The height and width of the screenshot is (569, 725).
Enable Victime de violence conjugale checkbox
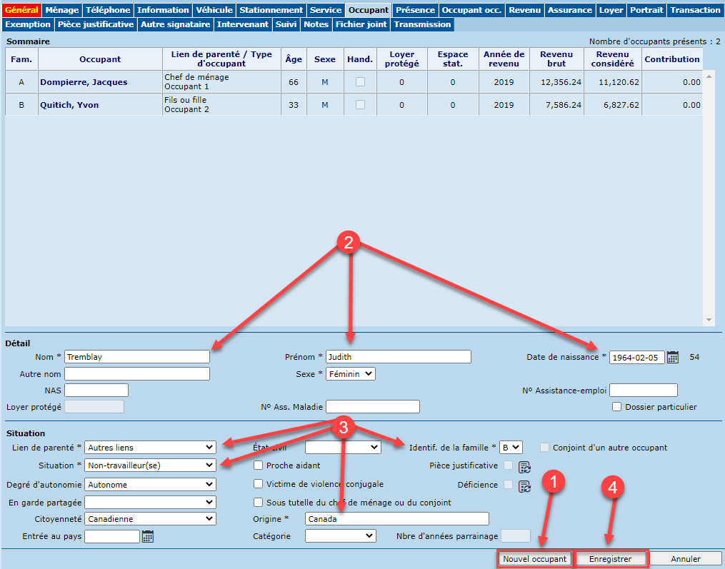[259, 484]
